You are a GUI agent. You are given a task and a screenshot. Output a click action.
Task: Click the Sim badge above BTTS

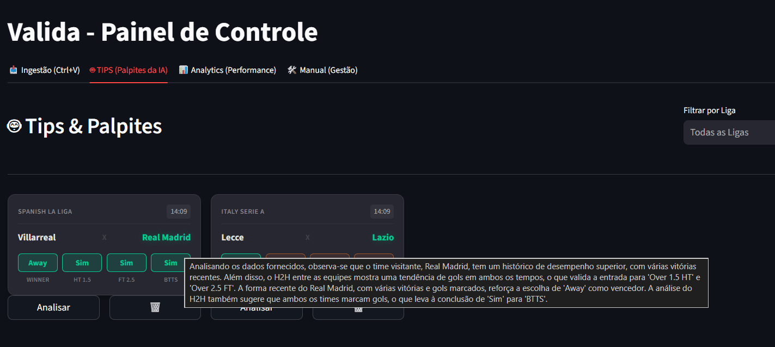(170, 263)
